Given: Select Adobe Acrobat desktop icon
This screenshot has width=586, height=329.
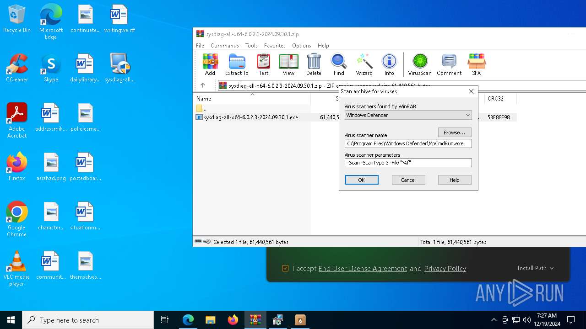Looking at the screenshot, I should 17,120.
